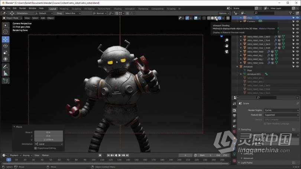Open the File menu
Image resolution: width=301 pixels, height=169 pixels.
click(x=9, y=9)
